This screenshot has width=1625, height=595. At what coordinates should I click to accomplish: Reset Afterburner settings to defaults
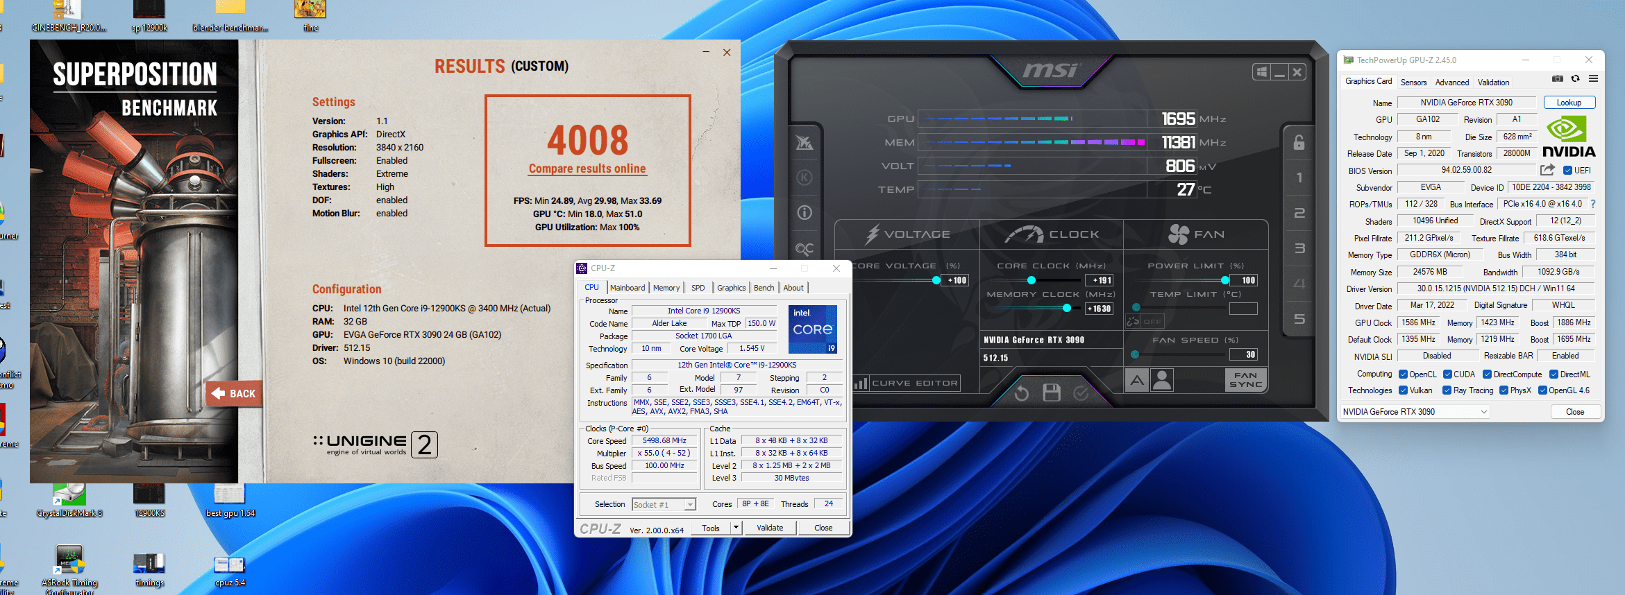point(1021,393)
